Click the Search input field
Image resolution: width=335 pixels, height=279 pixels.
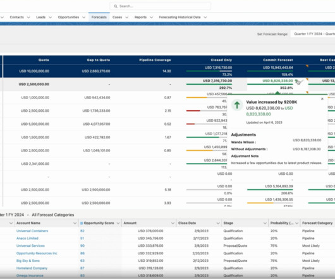161,6
